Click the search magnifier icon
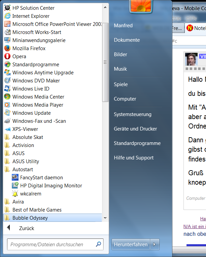Screen dimensions: 206x257 click(x=98, y=244)
